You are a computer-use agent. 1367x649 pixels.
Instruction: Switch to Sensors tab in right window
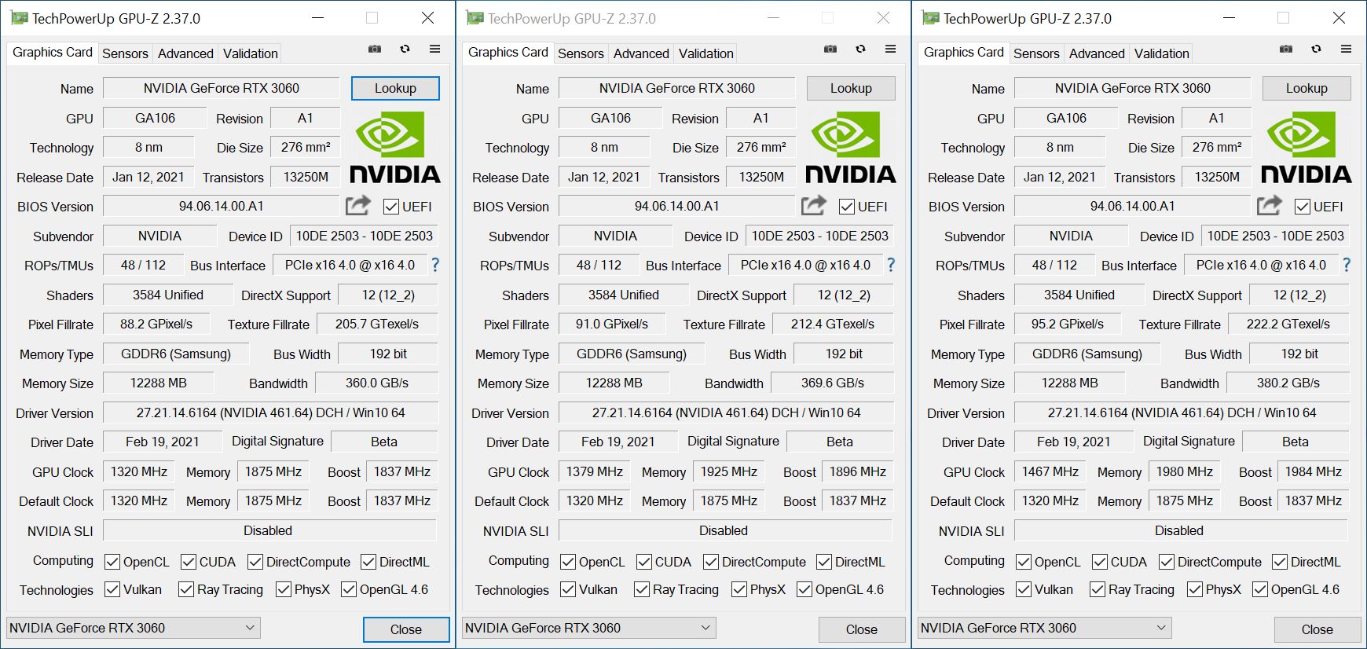pos(1036,53)
